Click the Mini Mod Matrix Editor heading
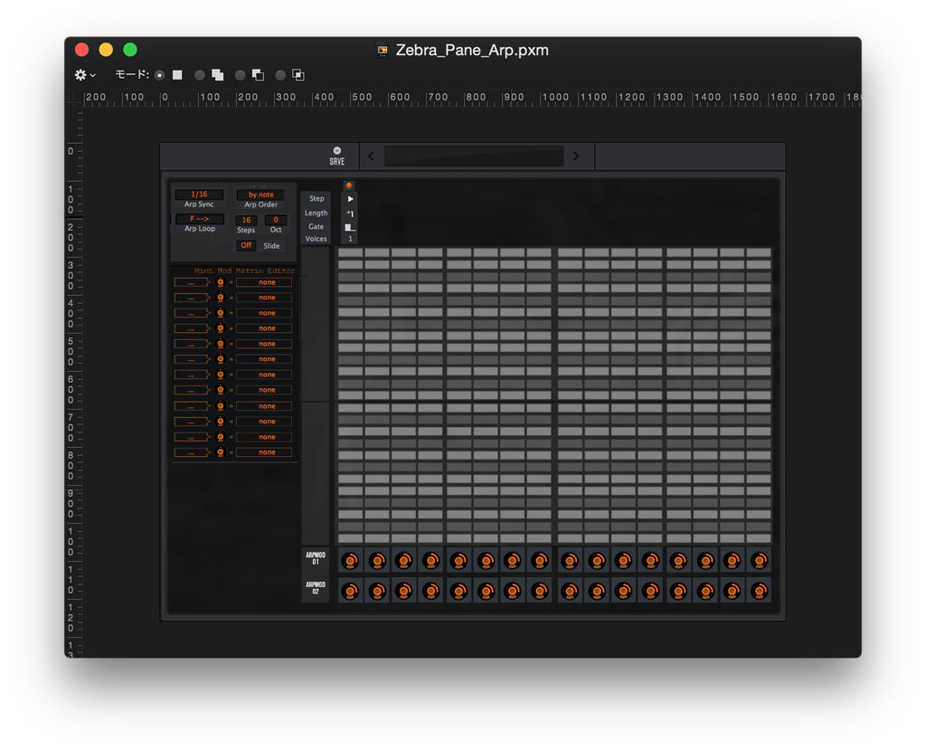The width and height of the screenshot is (926, 750). (x=244, y=271)
